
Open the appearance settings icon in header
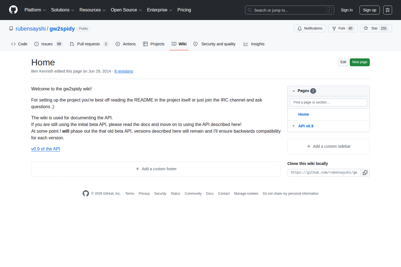click(x=387, y=10)
